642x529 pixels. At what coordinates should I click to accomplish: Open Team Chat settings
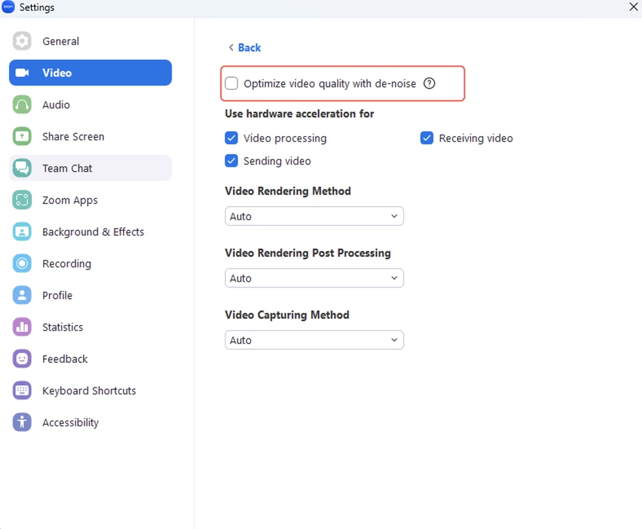91,168
